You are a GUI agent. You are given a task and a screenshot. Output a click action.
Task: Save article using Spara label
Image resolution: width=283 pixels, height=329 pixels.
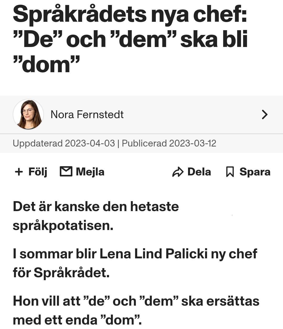(x=255, y=172)
